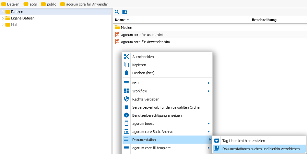The image size is (307, 154).
Task: Click the scissors icon for Ausschneiden
Action: [x=126, y=57]
